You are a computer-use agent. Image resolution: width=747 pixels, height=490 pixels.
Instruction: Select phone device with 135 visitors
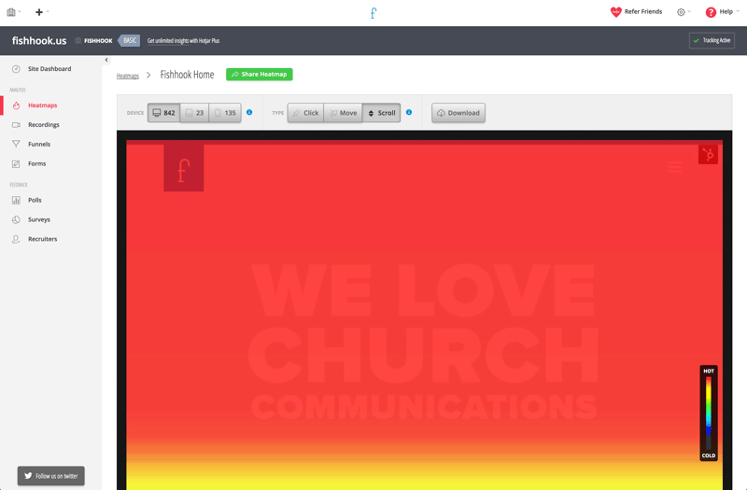click(225, 113)
